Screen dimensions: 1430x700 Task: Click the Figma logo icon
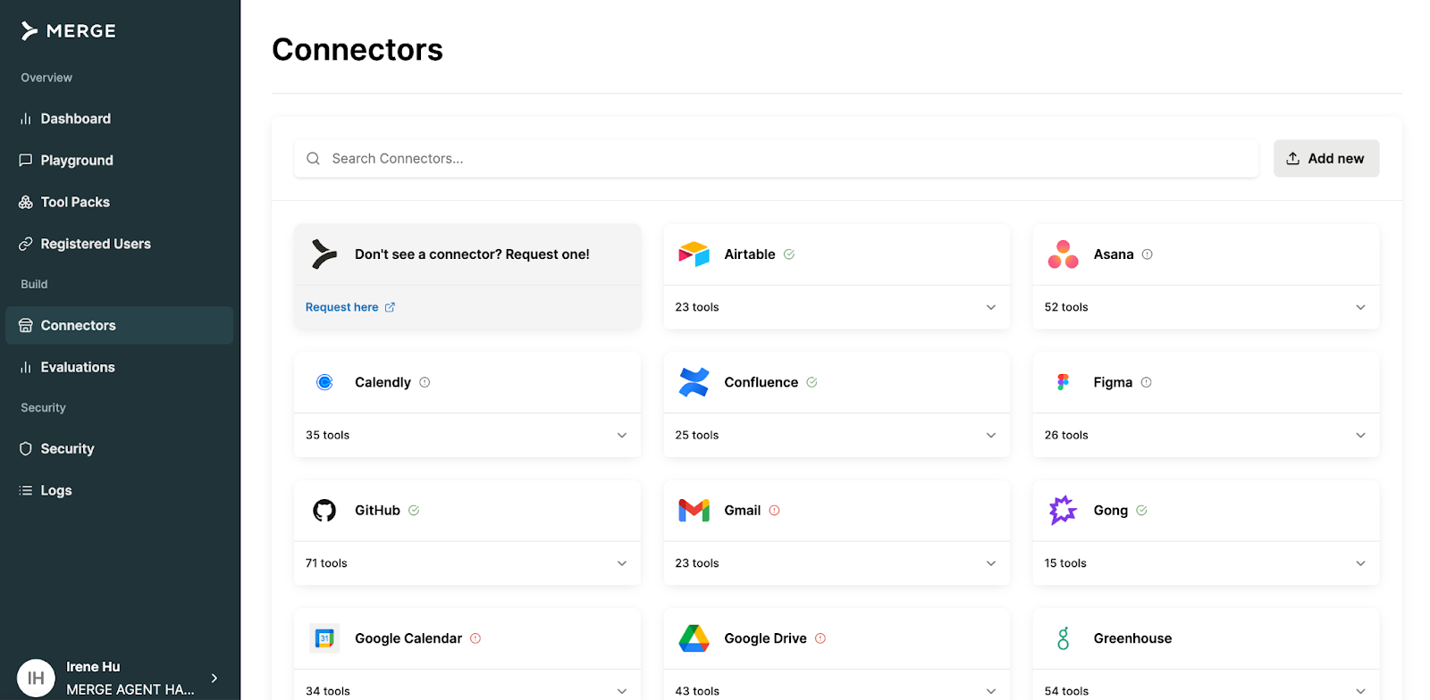pyautogui.click(x=1063, y=382)
